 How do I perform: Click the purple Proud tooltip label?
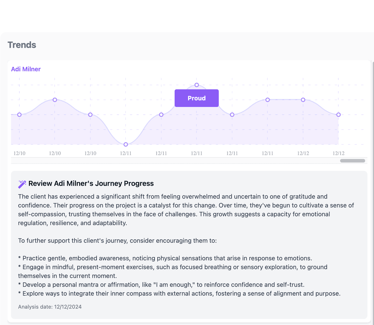point(196,98)
